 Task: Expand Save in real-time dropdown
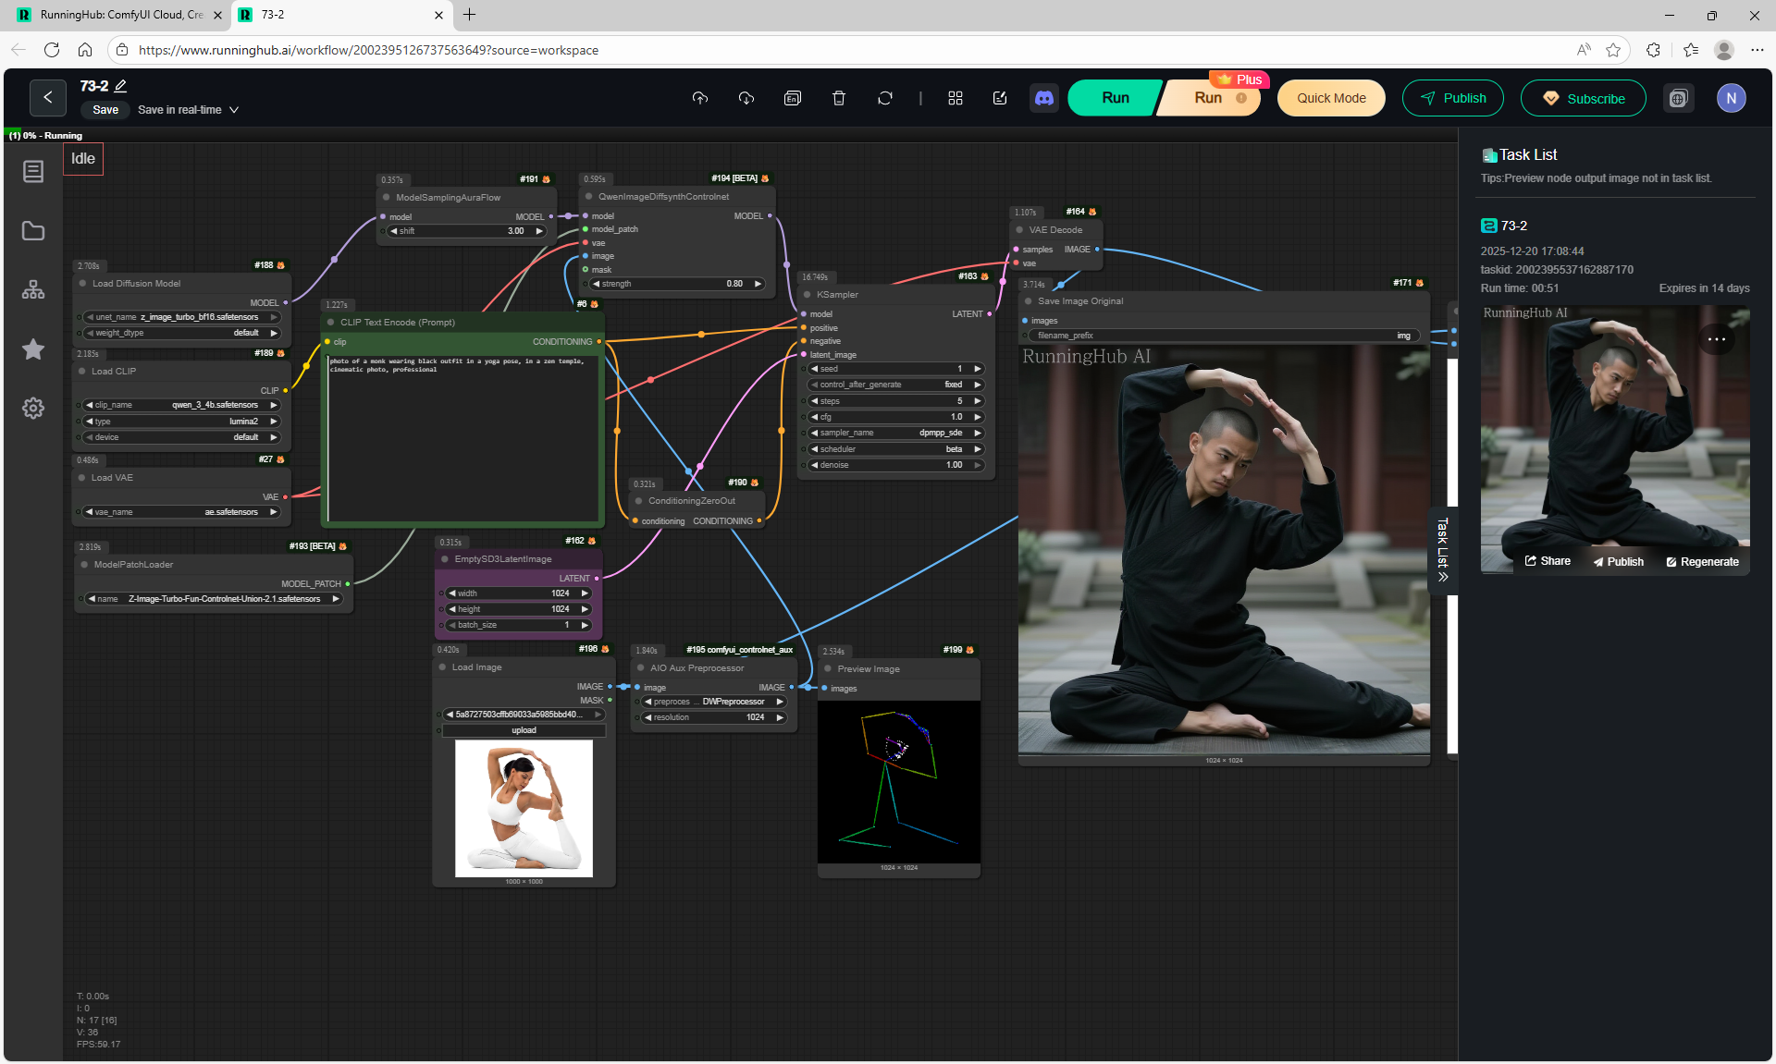[234, 110]
